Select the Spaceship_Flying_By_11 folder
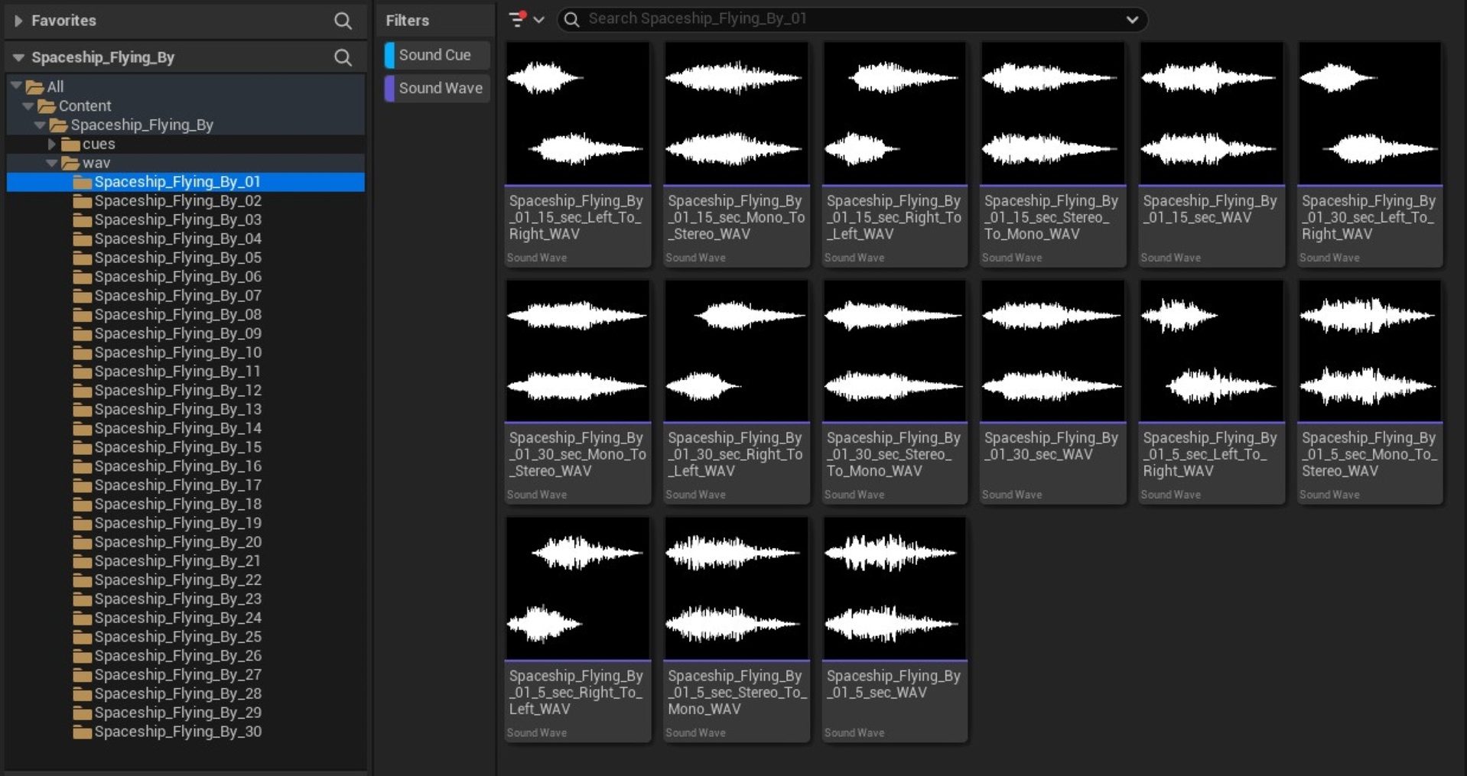This screenshot has width=1467, height=776. click(185, 372)
